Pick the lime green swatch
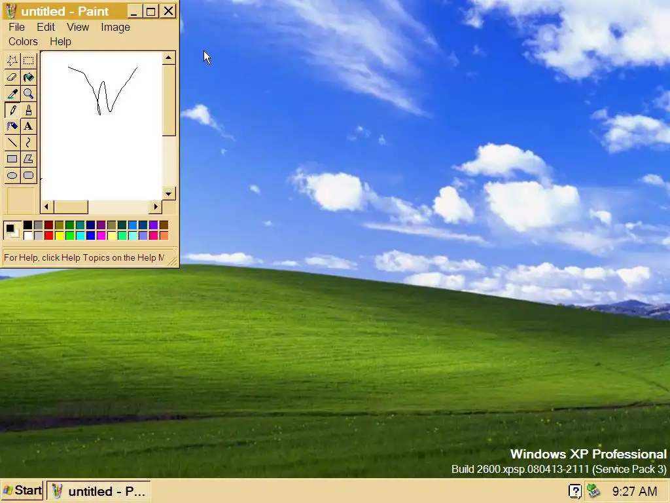670x503 pixels. [69, 235]
